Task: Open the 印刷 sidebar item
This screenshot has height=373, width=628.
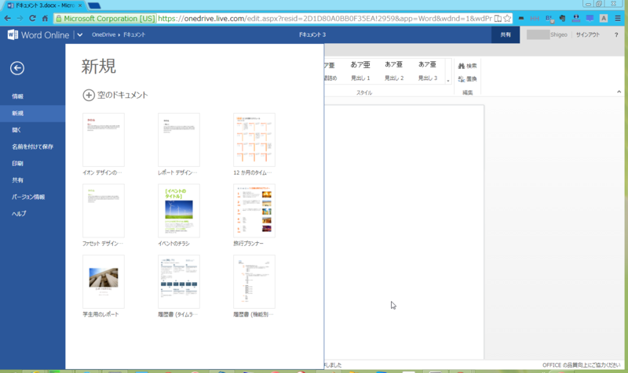Action: coord(17,164)
